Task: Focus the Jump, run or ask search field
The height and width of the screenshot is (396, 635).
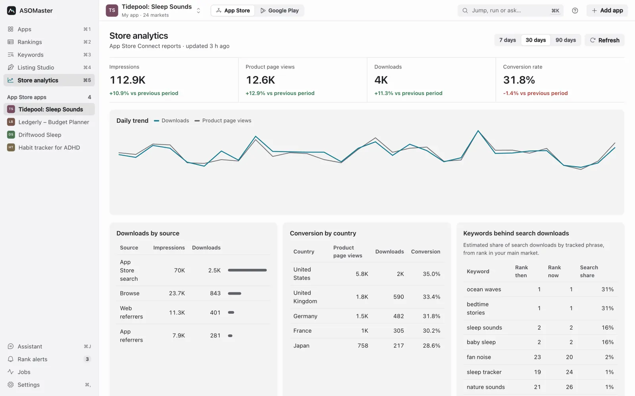Action: click(x=511, y=11)
